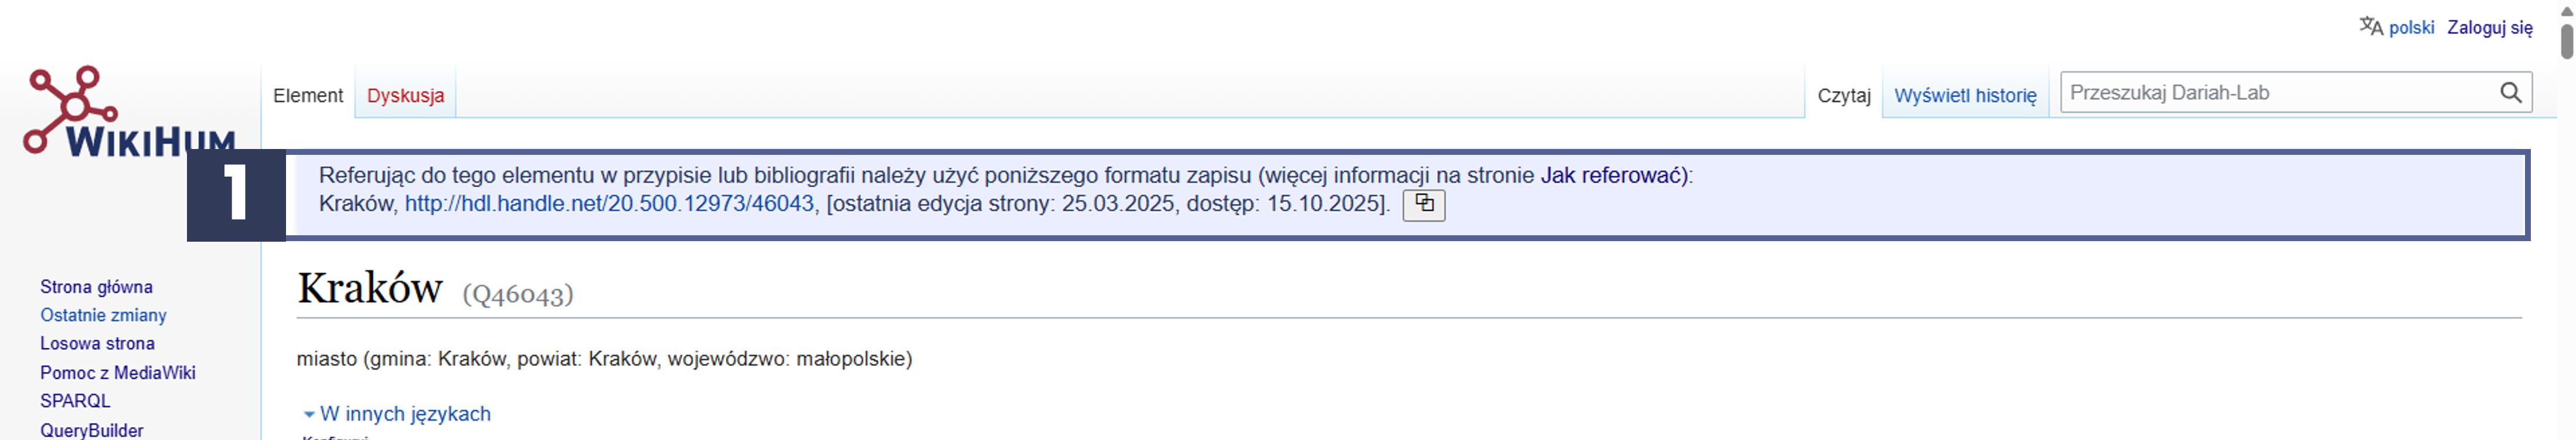The image size is (2576, 440).
Task: Click the Zaloguj się login link
Action: point(2489,28)
